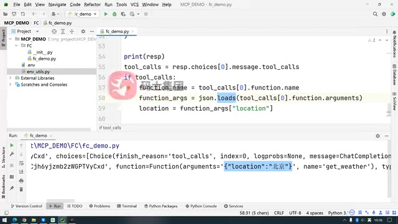Expand Scratches and Consoles node
The image size is (398, 224).
click(11, 85)
